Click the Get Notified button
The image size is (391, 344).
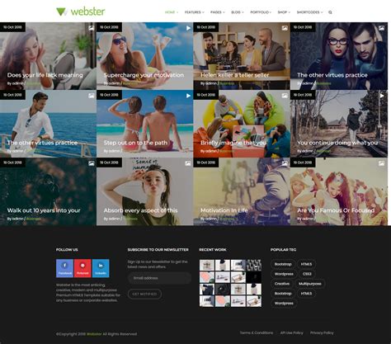click(x=144, y=294)
